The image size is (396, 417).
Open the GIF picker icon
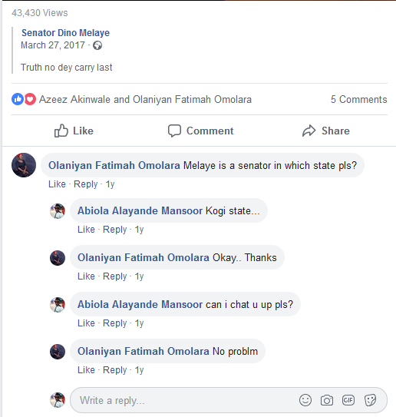(x=348, y=400)
